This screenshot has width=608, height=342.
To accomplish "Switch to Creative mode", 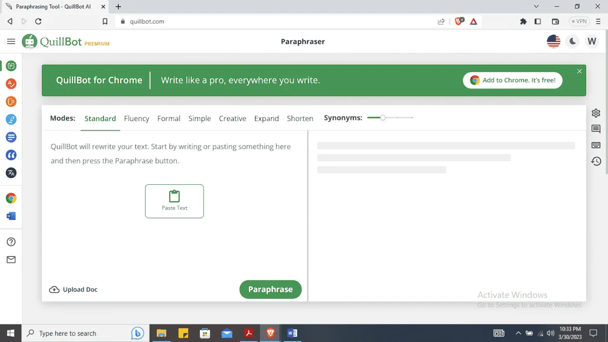I will [x=232, y=118].
